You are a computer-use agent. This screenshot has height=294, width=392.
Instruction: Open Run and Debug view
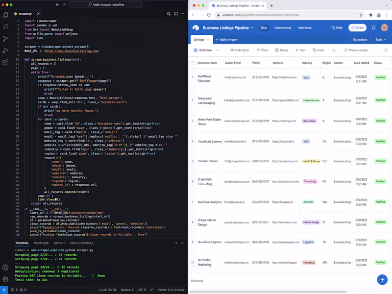[5, 50]
